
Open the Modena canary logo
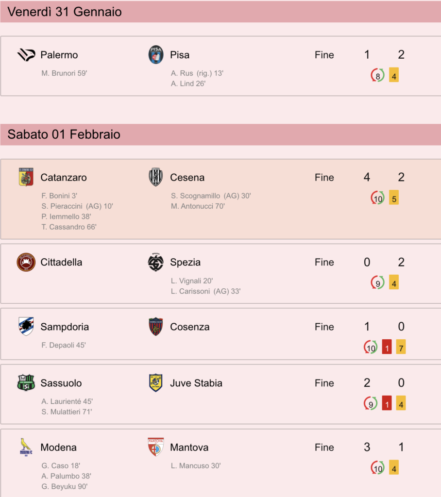[26, 447]
